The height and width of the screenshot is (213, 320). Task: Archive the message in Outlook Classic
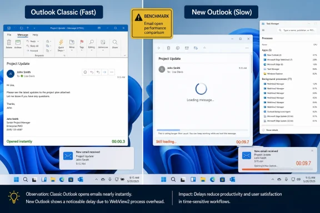[x=18, y=44]
